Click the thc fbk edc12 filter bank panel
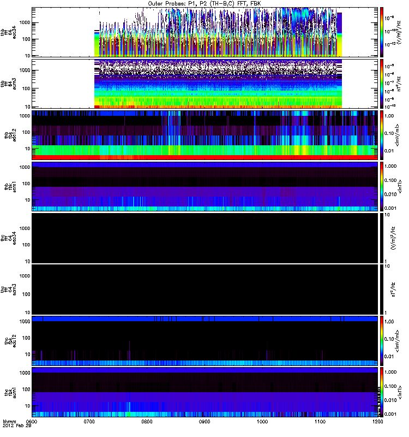This screenshot has width=409, height=437. tap(204, 340)
